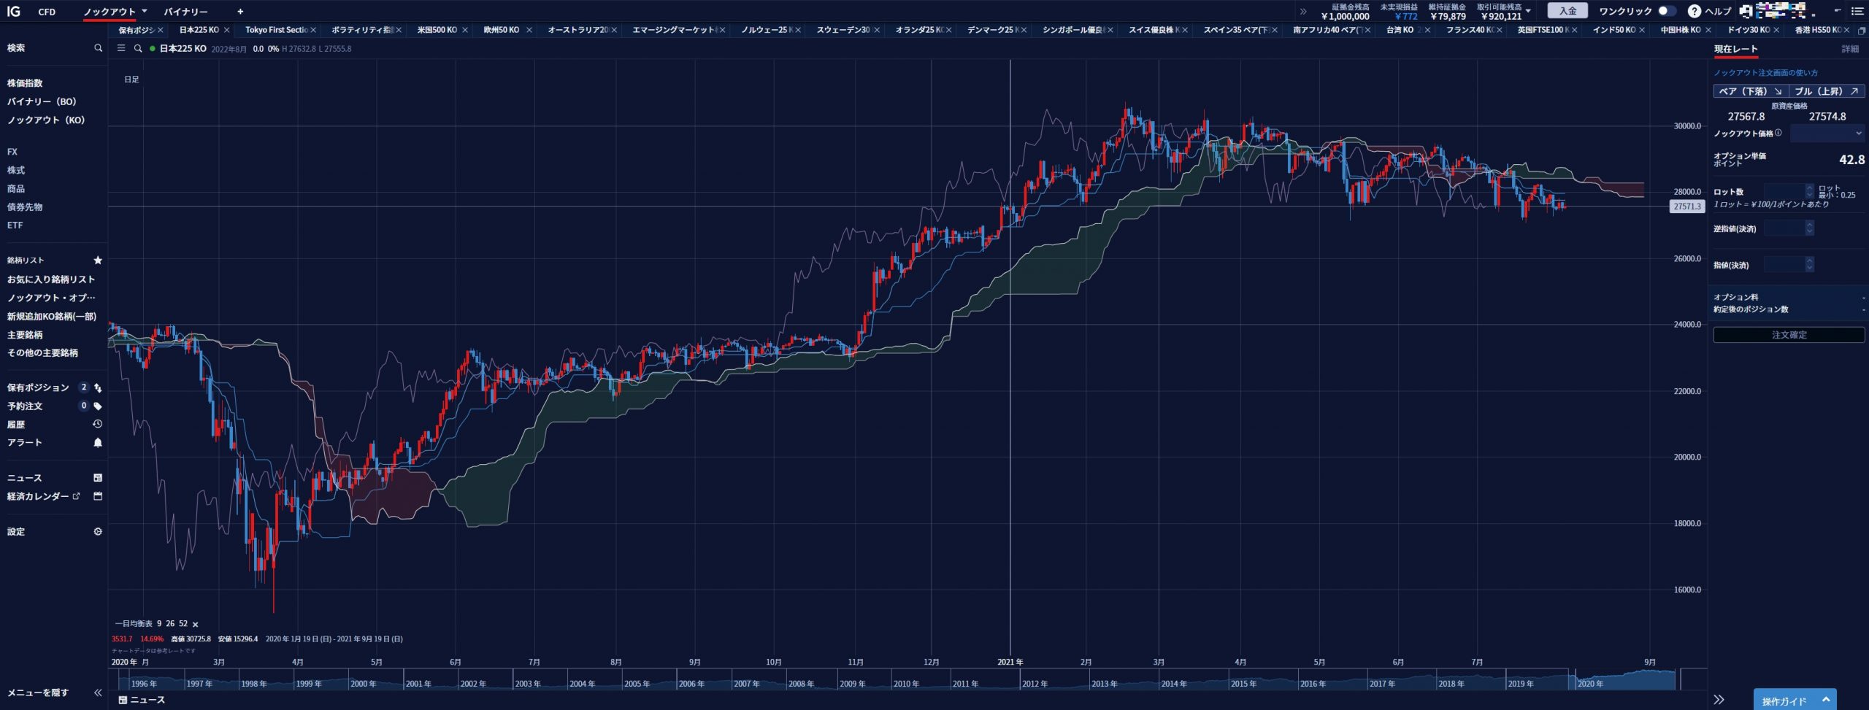
Task: Click the 指値(決済) input field
Action: coord(1784,264)
